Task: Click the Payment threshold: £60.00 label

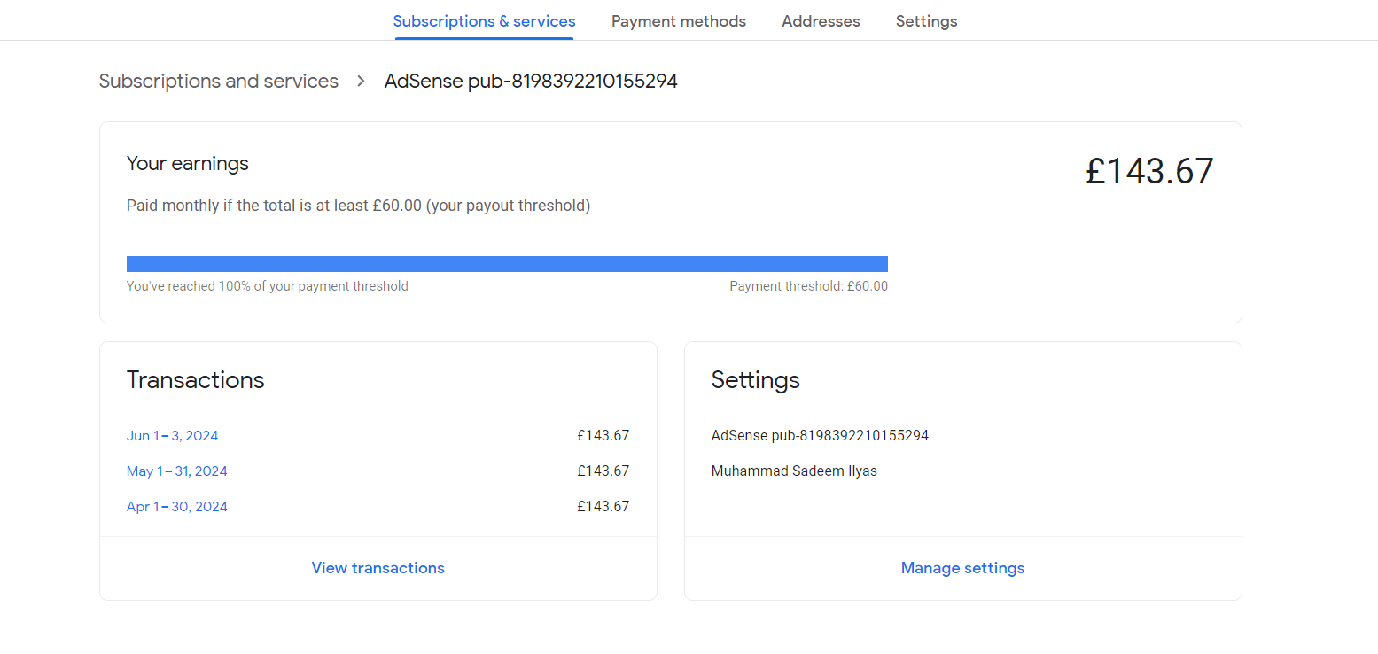Action: pyautogui.click(x=808, y=286)
